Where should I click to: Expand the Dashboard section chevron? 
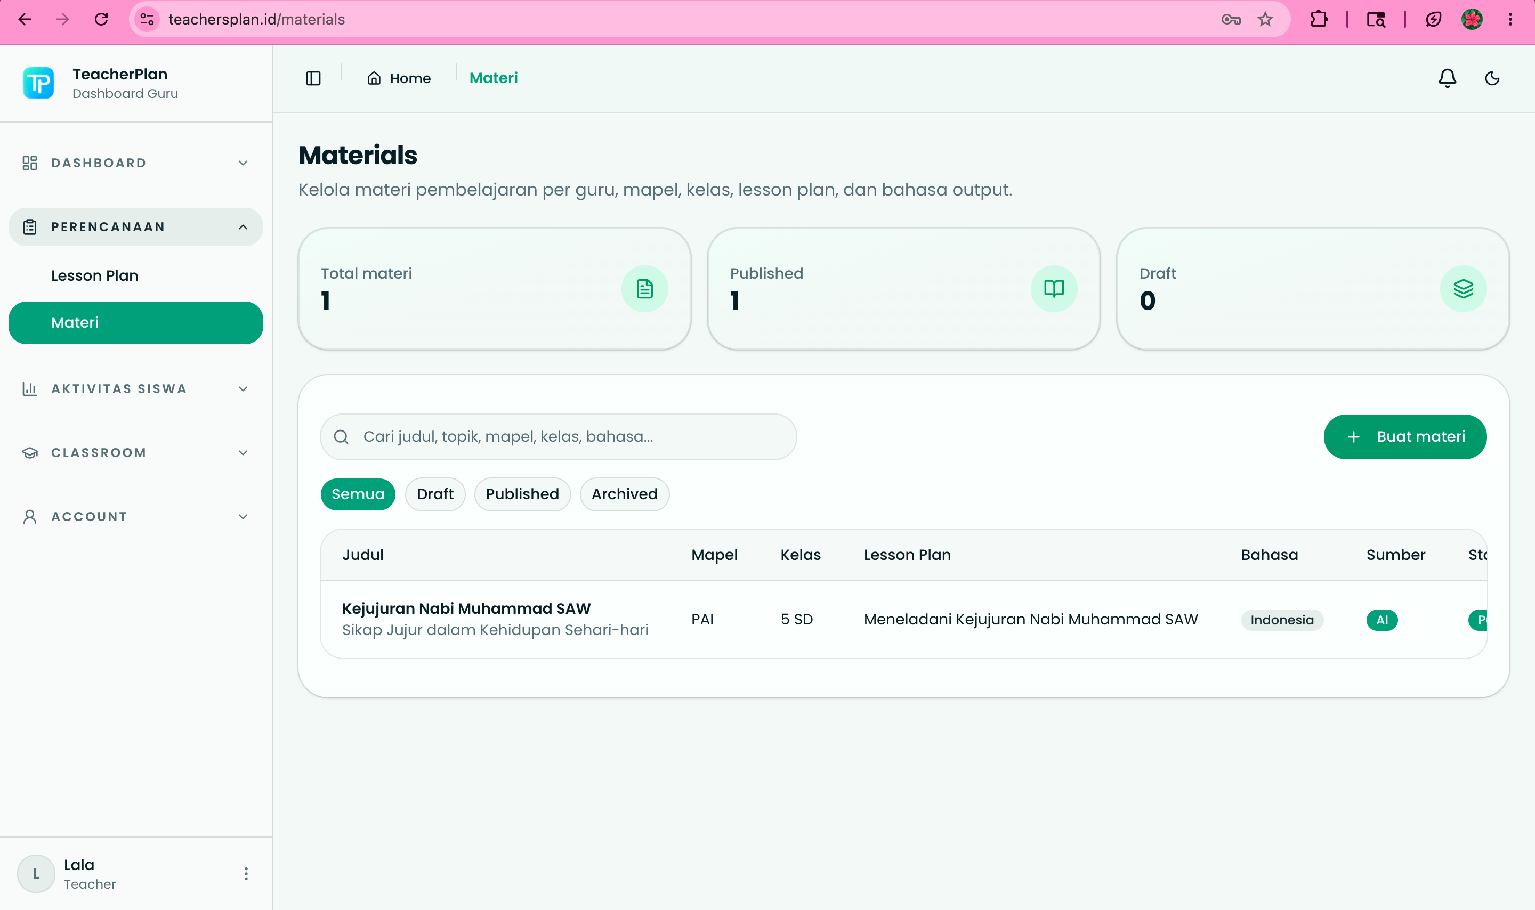pyautogui.click(x=243, y=163)
